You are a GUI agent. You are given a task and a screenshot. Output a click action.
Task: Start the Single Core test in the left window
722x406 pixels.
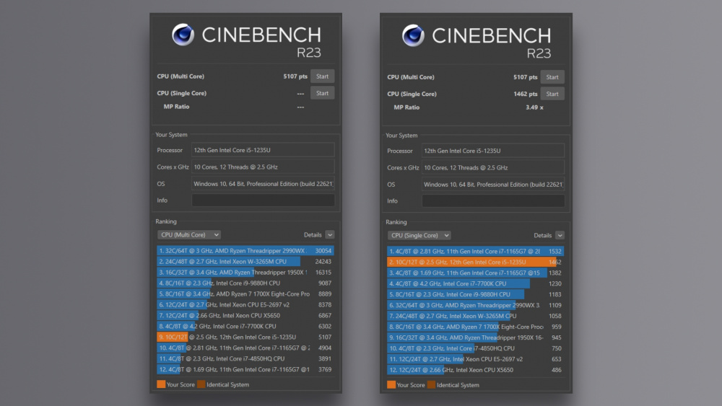click(x=322, y=93)
